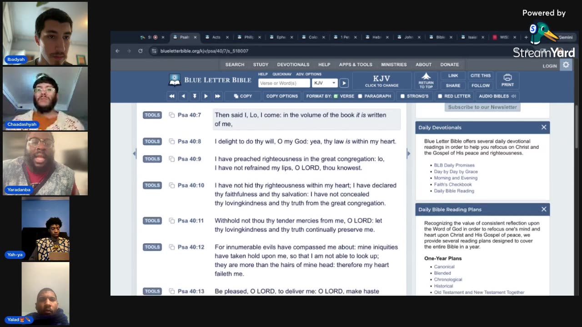Click Subscribe to our Newsletter button
Image resolution: width=582 pixels, height=327 pixels.
[482, 107]
